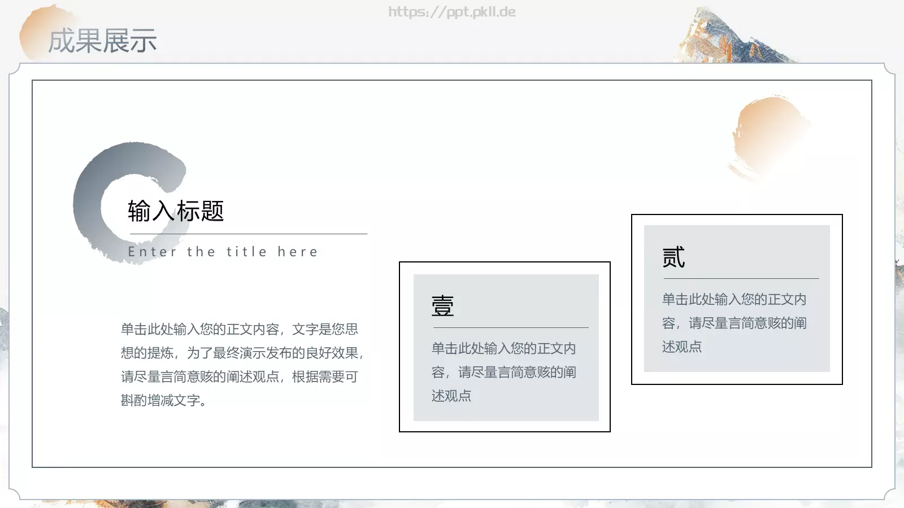Select the 壹 card heading

coord(442,306)
